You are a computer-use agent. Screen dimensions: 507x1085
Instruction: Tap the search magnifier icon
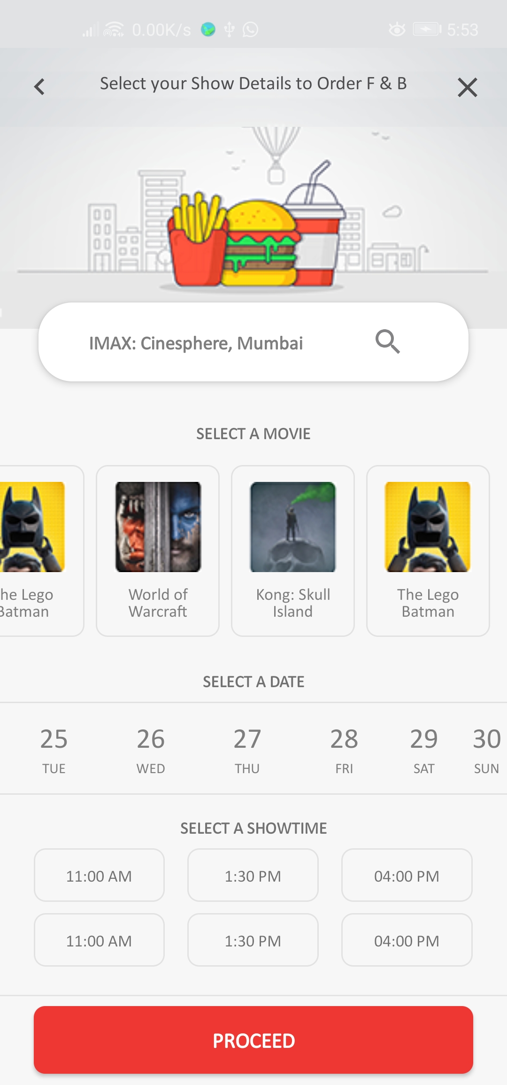[388, 341]
